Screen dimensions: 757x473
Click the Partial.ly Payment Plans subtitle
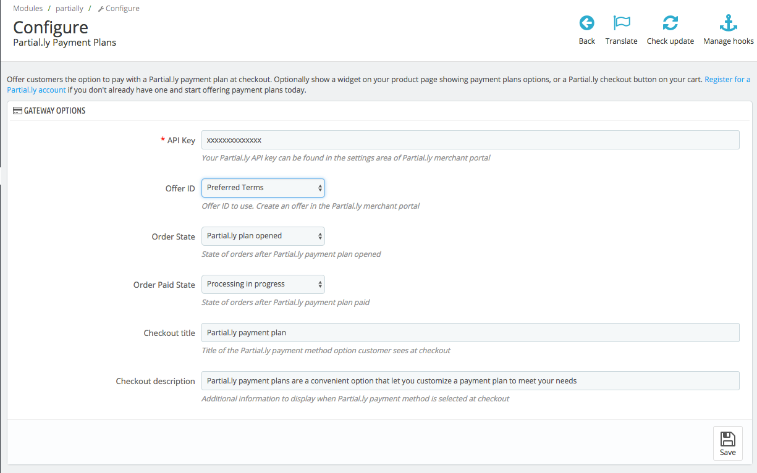[x=65, y=43]
